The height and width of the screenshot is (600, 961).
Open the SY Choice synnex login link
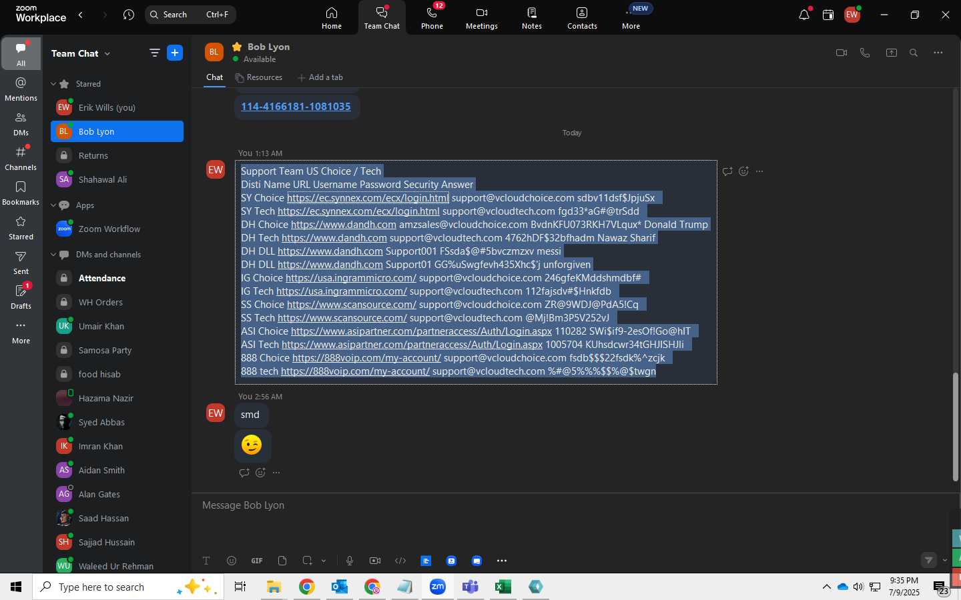pos(368,198)
